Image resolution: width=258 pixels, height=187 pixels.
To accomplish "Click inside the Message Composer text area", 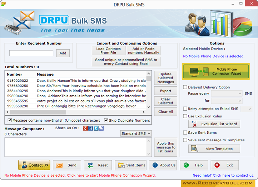I will coord(76,147).
